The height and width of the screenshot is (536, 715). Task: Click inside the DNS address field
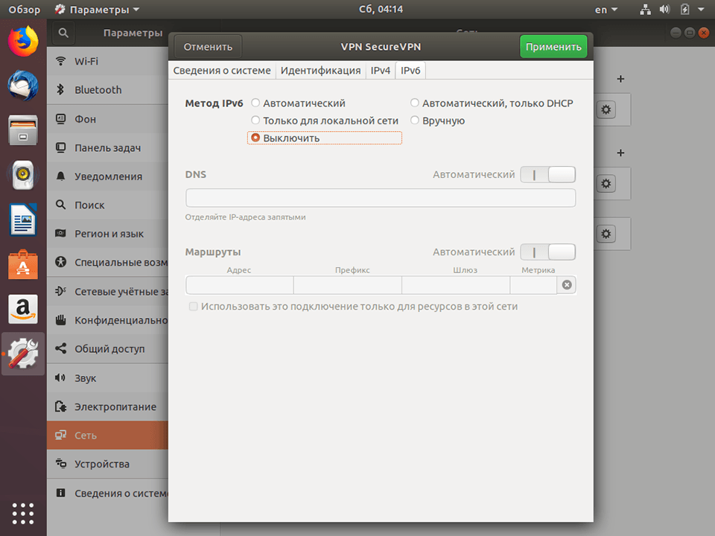point(381,197)
